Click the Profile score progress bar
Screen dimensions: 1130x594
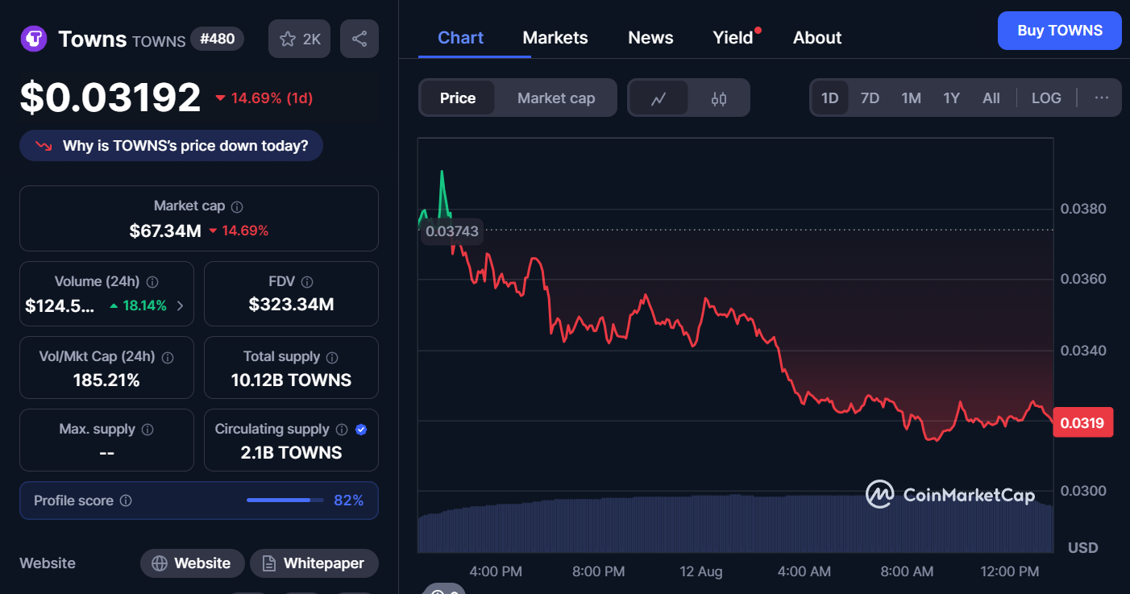285,501
